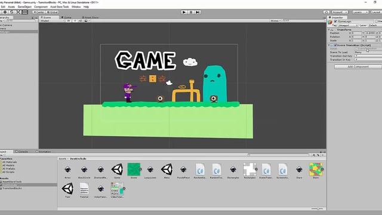Click the Scene view search field

click(x=303, y=21)
